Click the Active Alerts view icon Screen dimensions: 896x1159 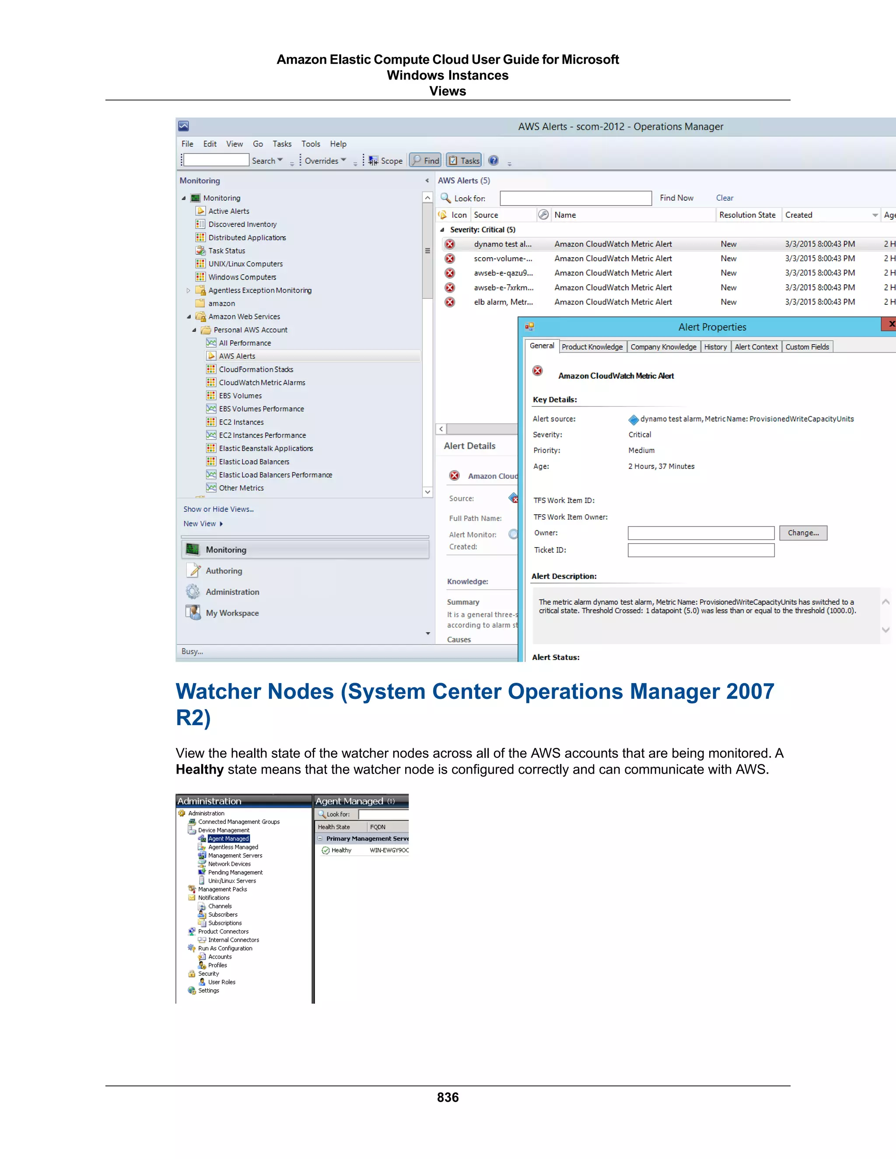tap(200, 211)
